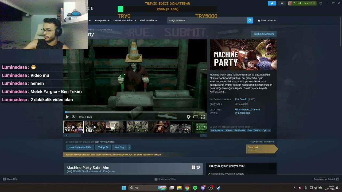Click the İndirmeleri Yönet download icon
This screenshot has height=192, width=342.
tap(156, 179)
